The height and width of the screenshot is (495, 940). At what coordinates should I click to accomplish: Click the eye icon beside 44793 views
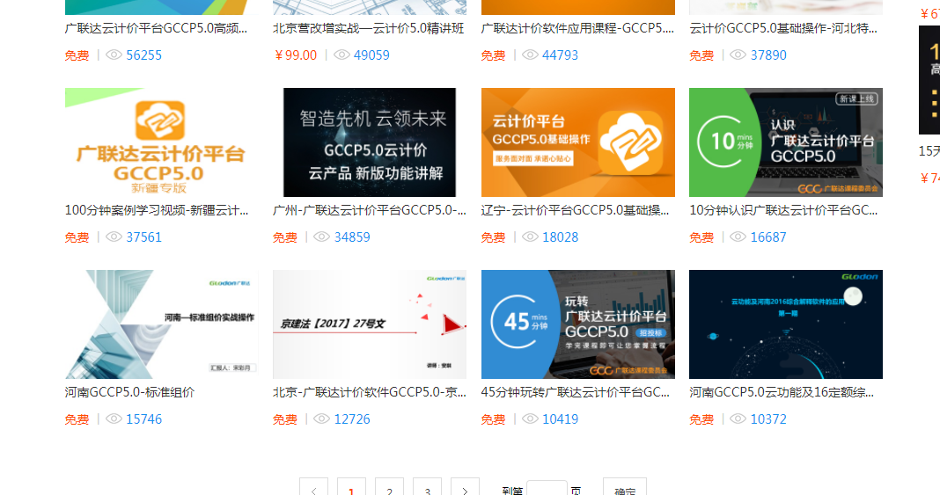point(530,55)
